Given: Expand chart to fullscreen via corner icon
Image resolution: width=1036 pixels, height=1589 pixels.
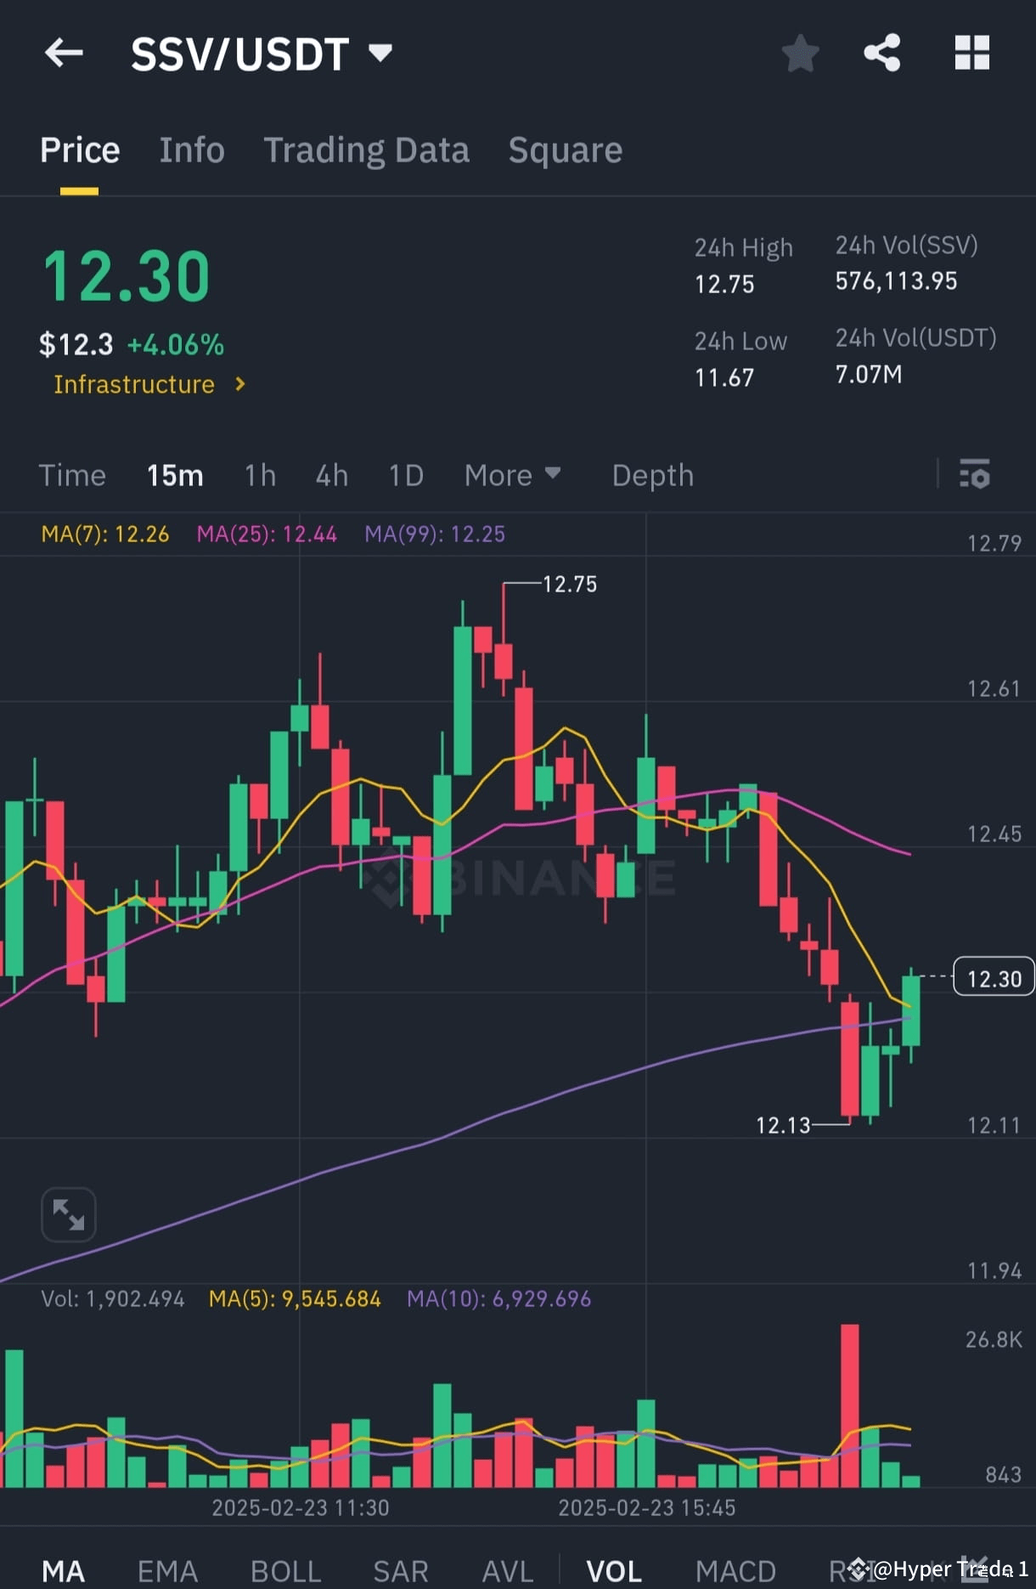Looking at the screenshot, I should tap(68, 1214).
